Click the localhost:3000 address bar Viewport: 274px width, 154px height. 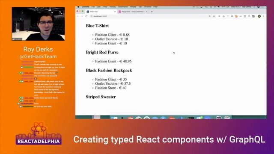click(149, 16)
